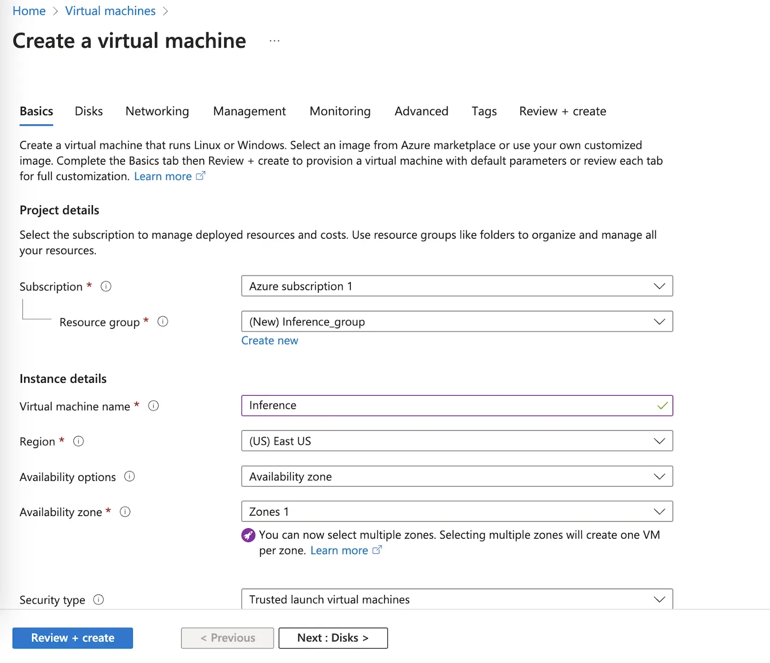The image size is (770, 663).
Task: Select the Basics tab
Action: point(37,111)
